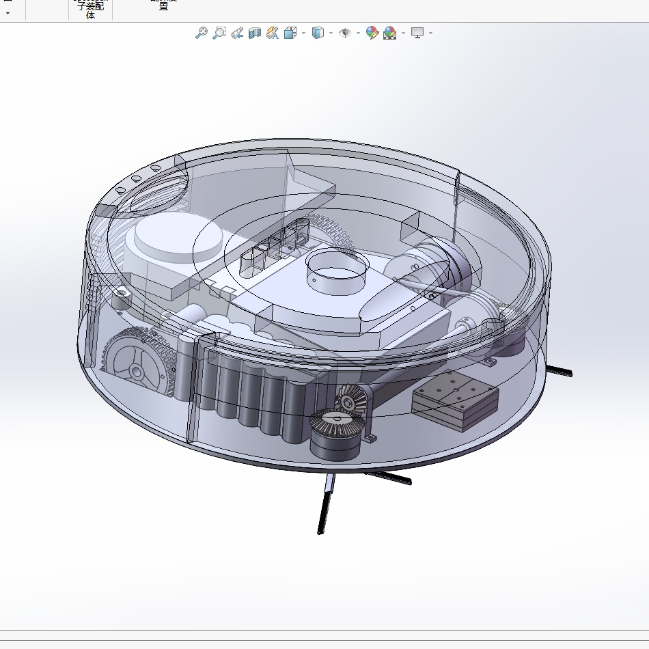The image size is (649, 649).
Task: Toggle the Section View tool
Action: point(255,33)
